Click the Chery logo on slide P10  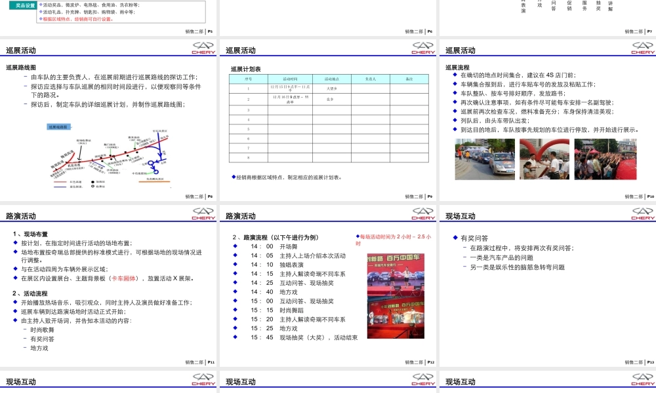pyautogui.click(x=643, y=48)
